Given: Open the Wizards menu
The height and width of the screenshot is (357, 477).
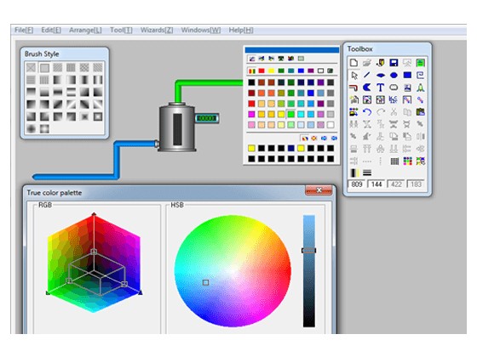Looking at the screenshot, I should (x=157, y=30).
